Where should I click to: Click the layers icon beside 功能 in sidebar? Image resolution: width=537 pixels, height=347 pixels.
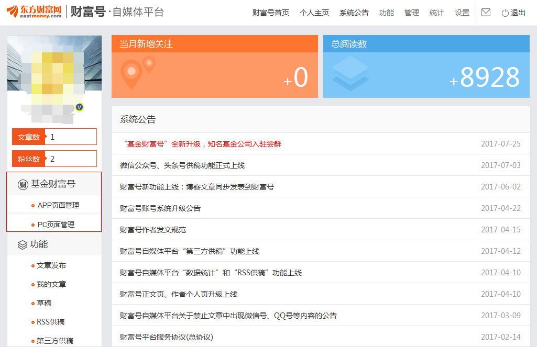click(23, 245)
